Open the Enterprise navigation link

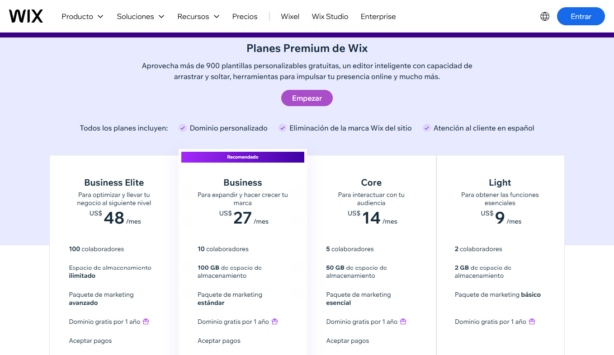(378, 16)
